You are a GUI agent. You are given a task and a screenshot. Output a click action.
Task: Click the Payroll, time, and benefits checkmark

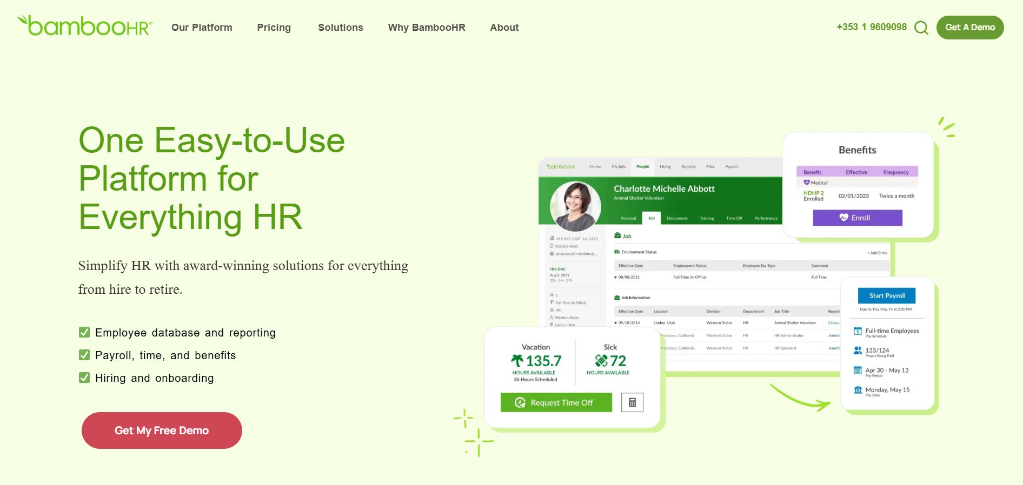point(84,355)
